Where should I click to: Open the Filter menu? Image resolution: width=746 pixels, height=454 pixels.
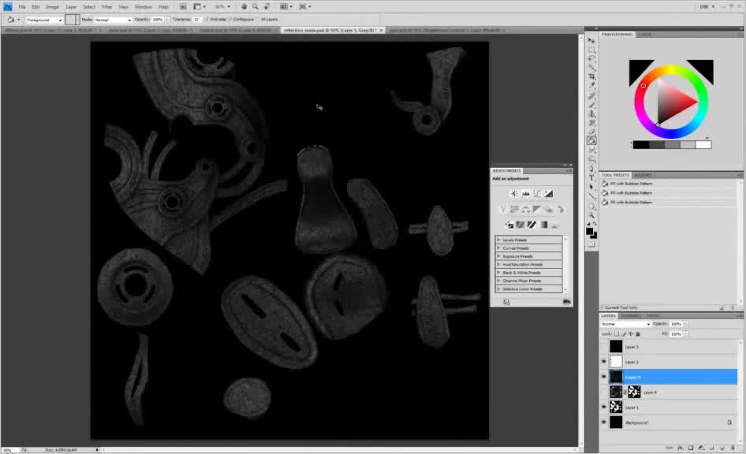pos(106,6)
